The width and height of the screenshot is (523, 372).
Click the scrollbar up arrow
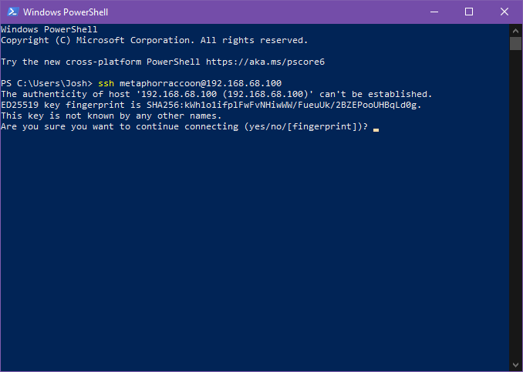(515, 31)
